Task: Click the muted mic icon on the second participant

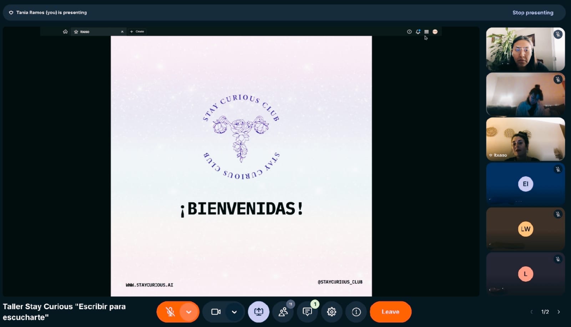Action: click(x=558, y=79)
